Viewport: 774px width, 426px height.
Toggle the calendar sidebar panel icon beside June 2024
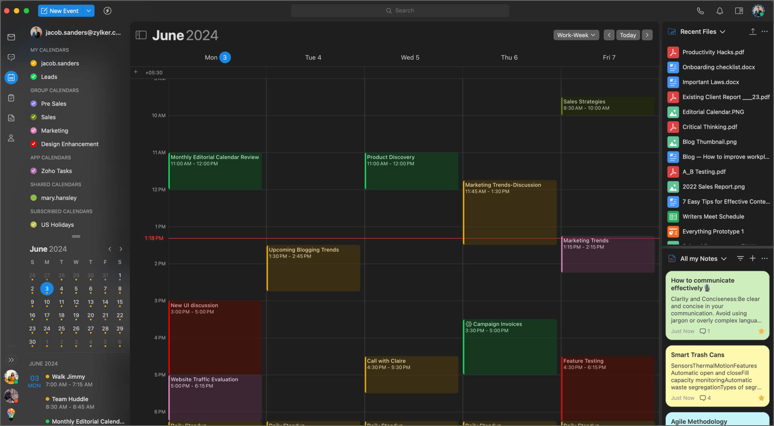[x=141, y=35]
